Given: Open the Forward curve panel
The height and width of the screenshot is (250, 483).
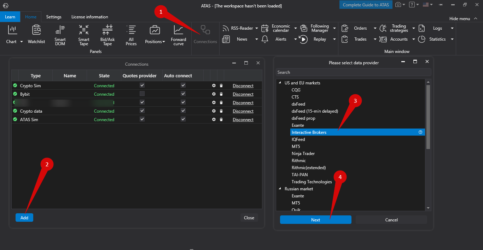Looking at the screenshot, I should pos(179,36).
